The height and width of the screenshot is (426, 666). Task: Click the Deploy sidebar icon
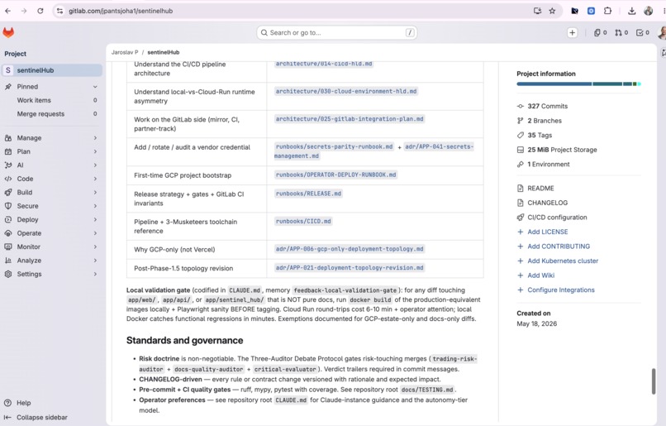tap(8, 219)
